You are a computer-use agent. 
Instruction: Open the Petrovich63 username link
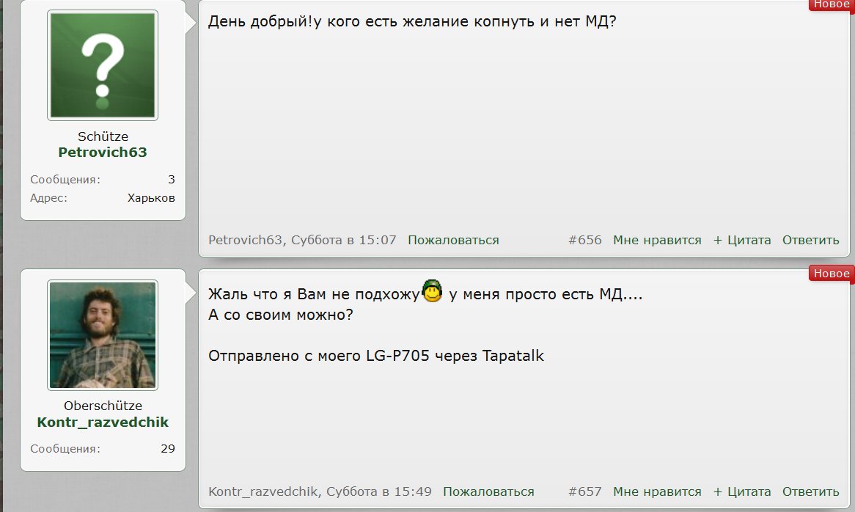103,152
